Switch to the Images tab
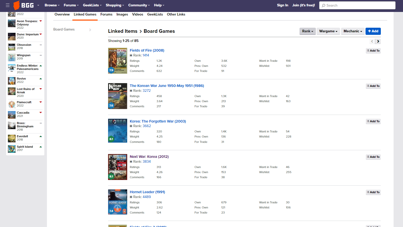 122,14
